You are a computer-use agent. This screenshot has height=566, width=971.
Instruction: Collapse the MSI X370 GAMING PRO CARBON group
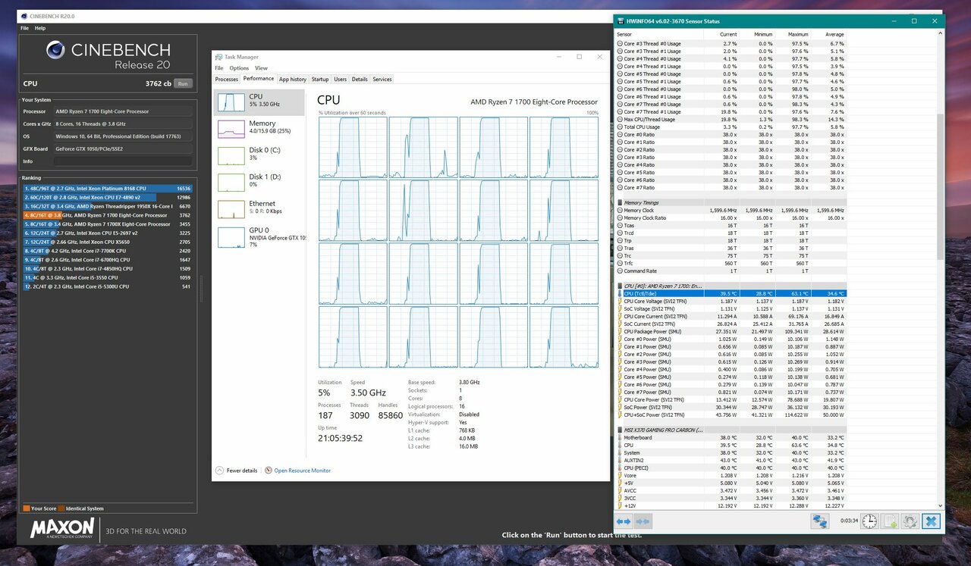pos(620,430)
